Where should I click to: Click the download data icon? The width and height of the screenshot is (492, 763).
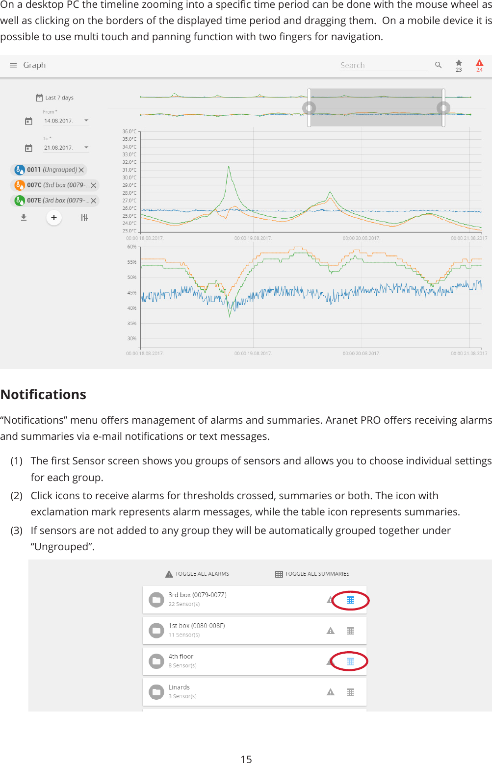click(x=24, y=217)
